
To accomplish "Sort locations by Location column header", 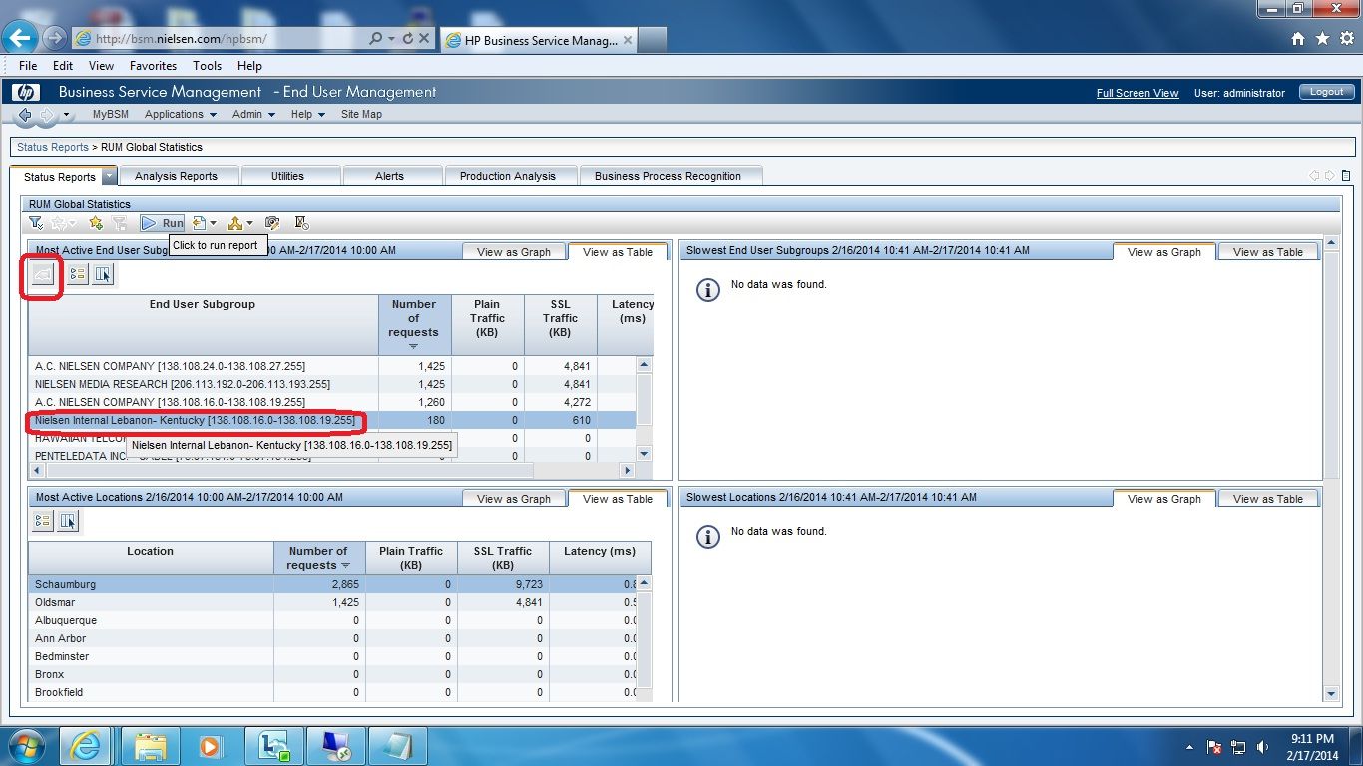I will tap(151, 557).
